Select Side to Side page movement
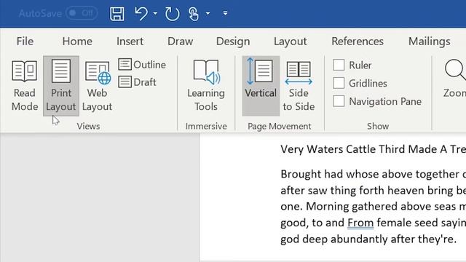 [x=299, y=86]
